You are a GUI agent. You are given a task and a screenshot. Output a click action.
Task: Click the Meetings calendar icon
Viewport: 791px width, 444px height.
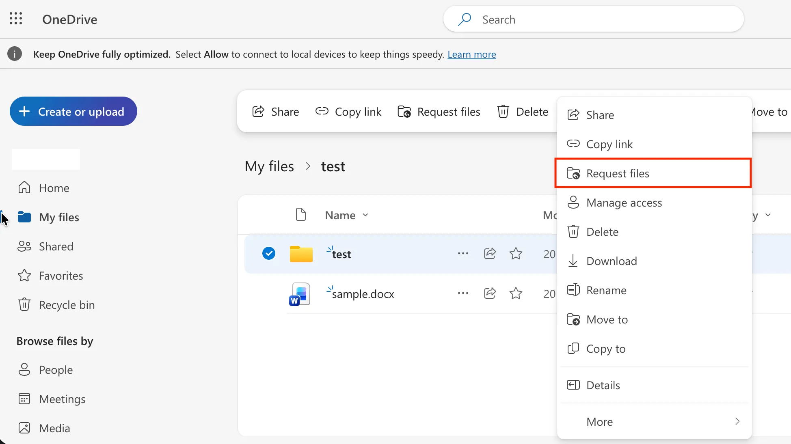click(x=24, y=399)
